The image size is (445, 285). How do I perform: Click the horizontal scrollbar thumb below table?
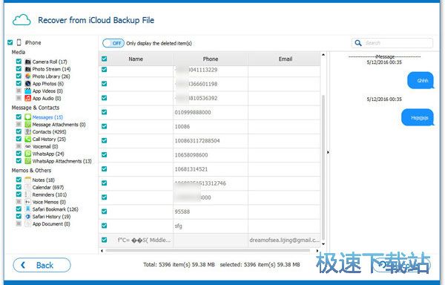(x=208, y=251)
